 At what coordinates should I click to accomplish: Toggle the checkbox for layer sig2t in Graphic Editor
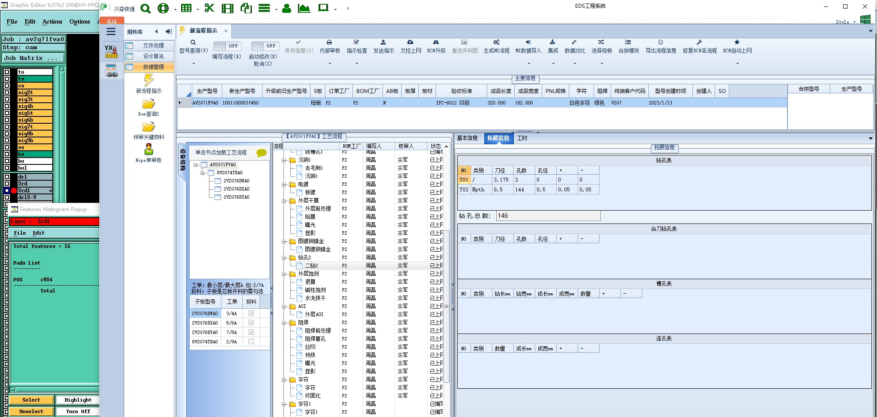pos(7,92)
